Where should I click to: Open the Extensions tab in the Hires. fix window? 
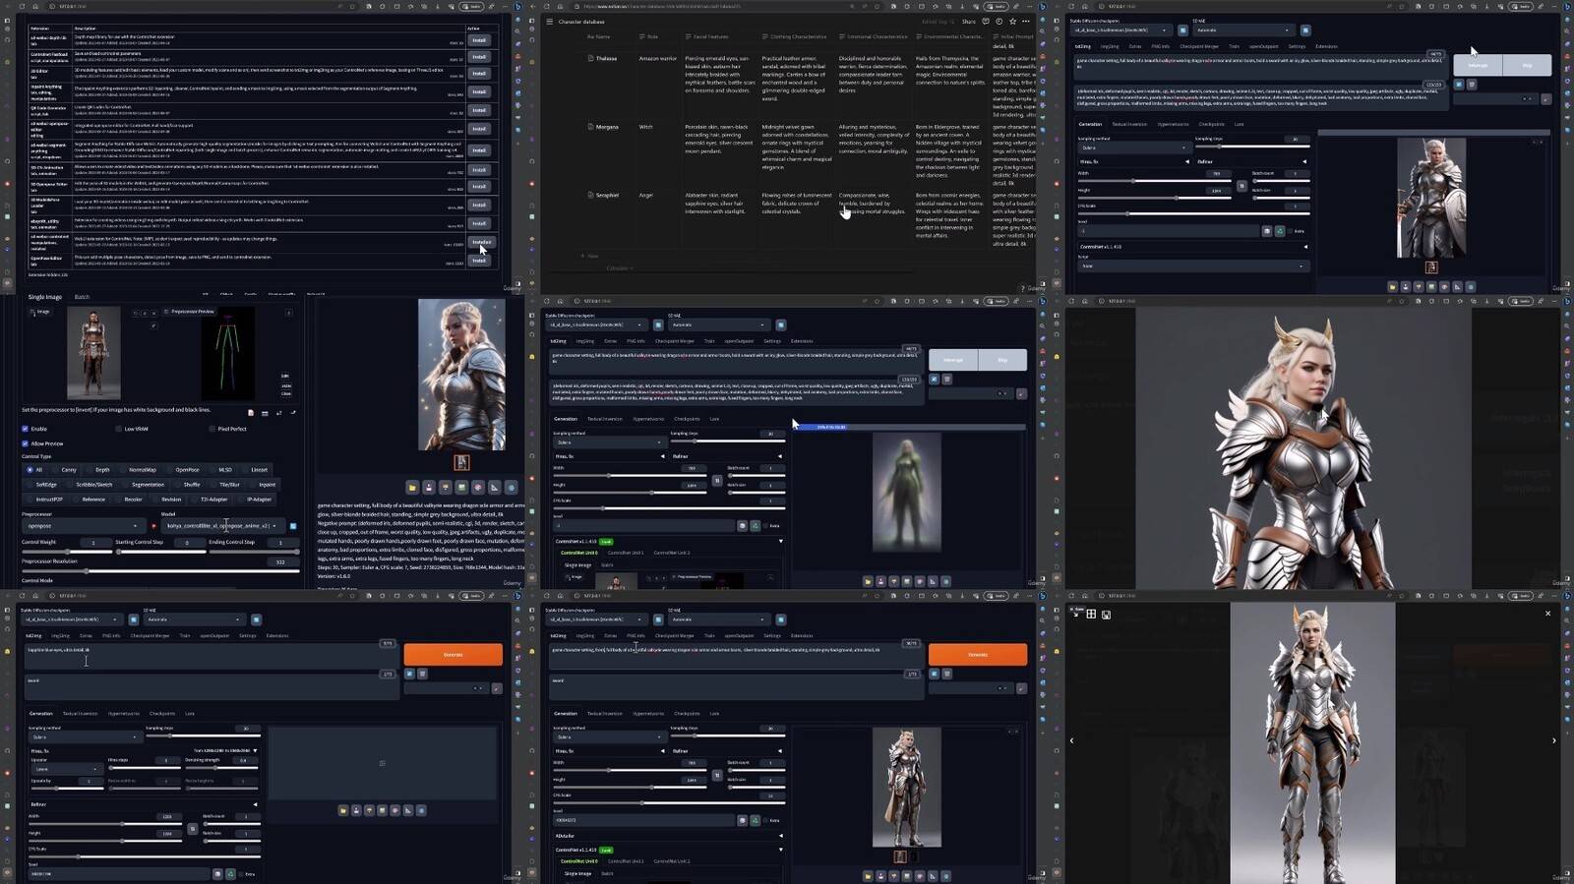tap(277, 636)
